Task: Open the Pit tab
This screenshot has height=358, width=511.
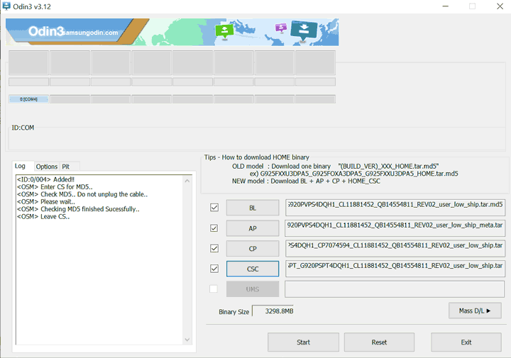Action: (66, 167)
